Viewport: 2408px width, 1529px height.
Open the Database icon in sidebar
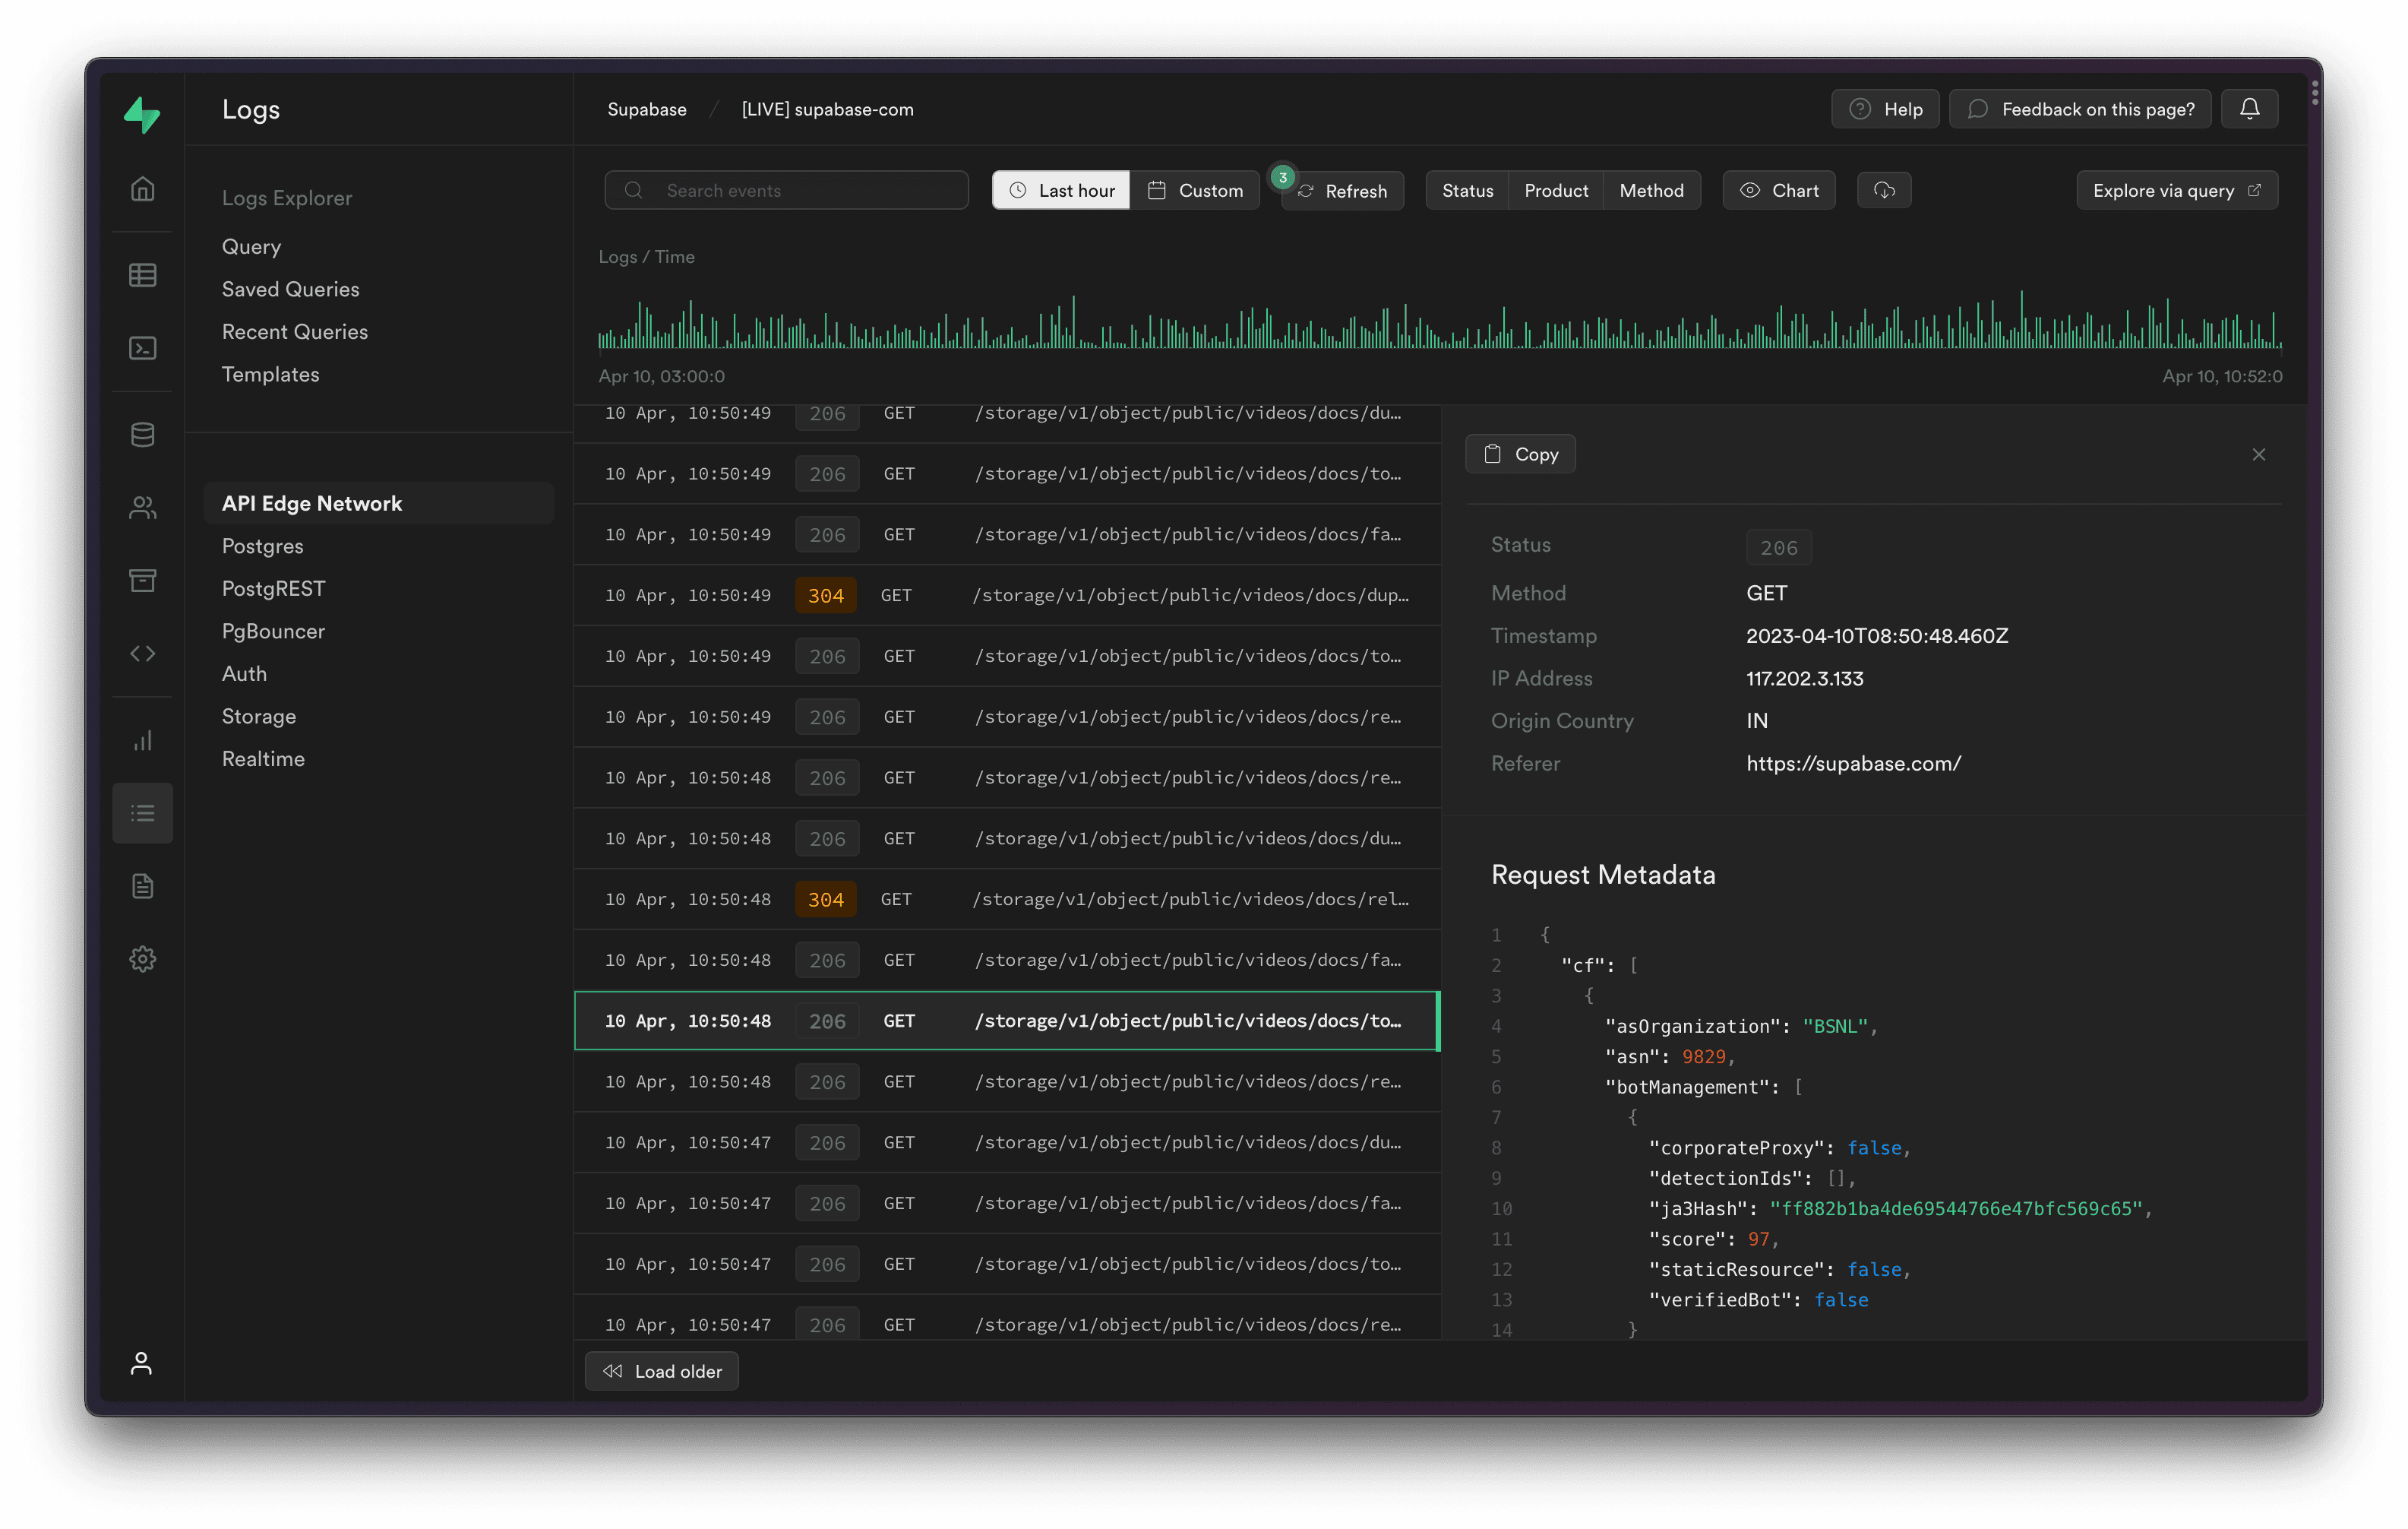click(142, 434)
